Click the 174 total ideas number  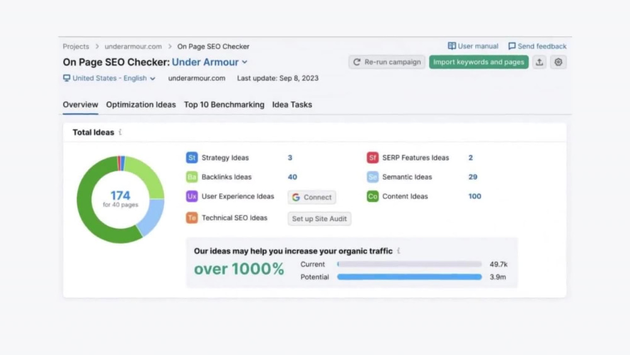pyautogui.click(x=120, y=195)
